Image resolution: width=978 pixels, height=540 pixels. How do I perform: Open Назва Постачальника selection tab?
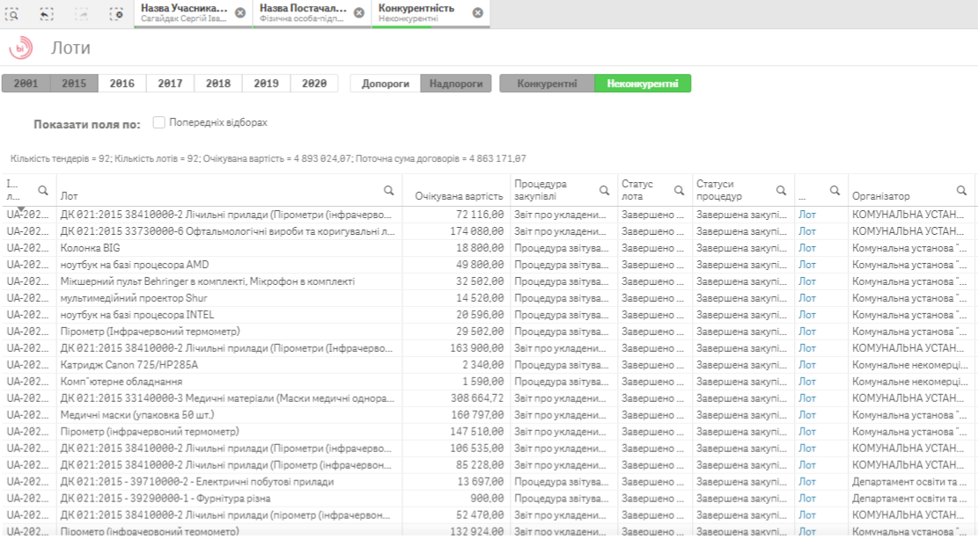click(x=303, y=13)
